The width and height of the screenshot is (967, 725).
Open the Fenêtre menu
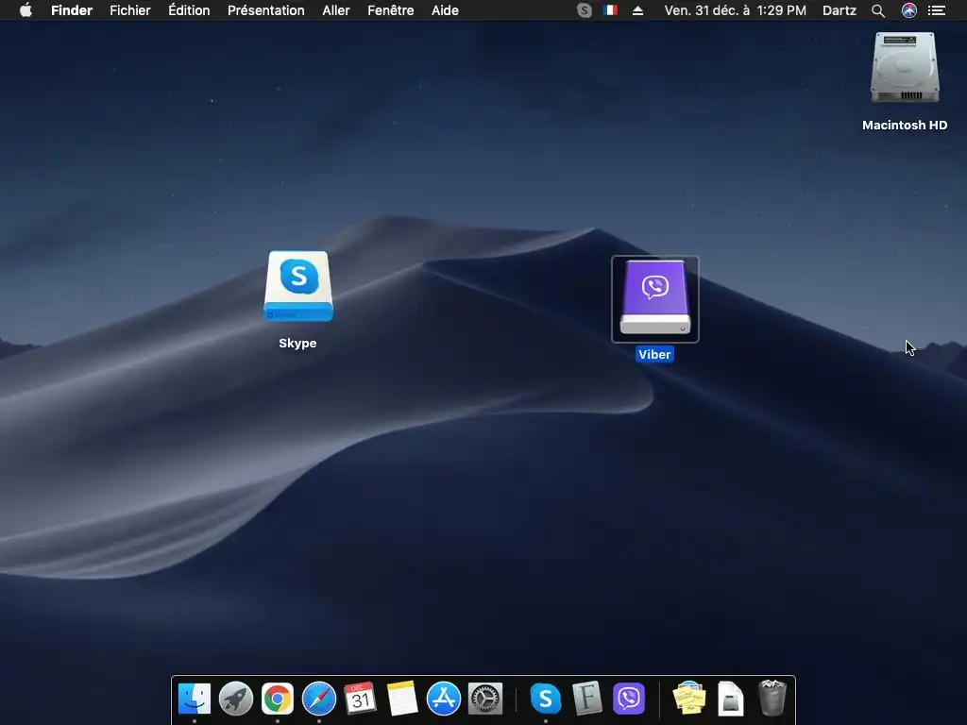pyautogui.click(x=390, y=10)
